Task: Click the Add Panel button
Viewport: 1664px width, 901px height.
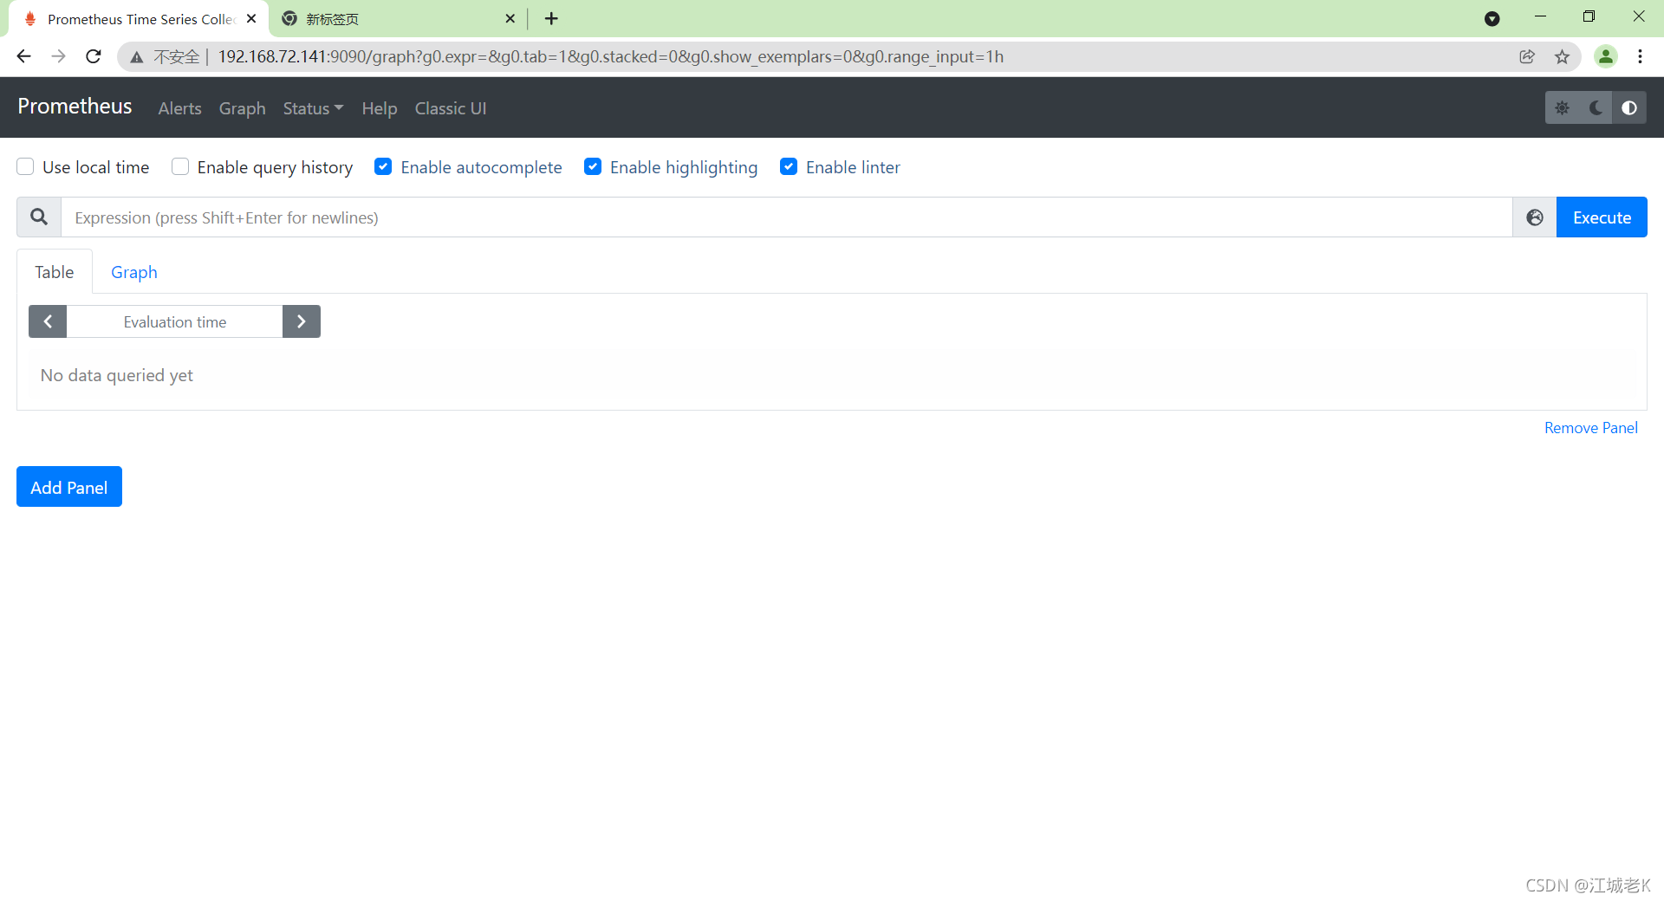Action: 69,487
